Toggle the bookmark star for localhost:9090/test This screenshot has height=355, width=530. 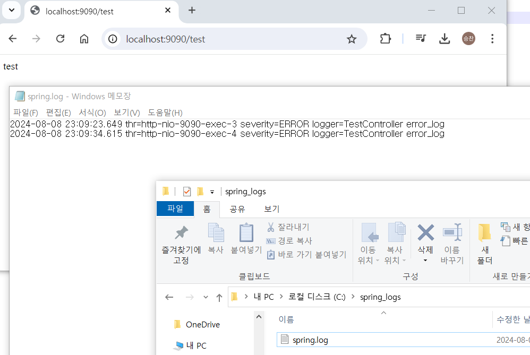[x=352, y=39]
